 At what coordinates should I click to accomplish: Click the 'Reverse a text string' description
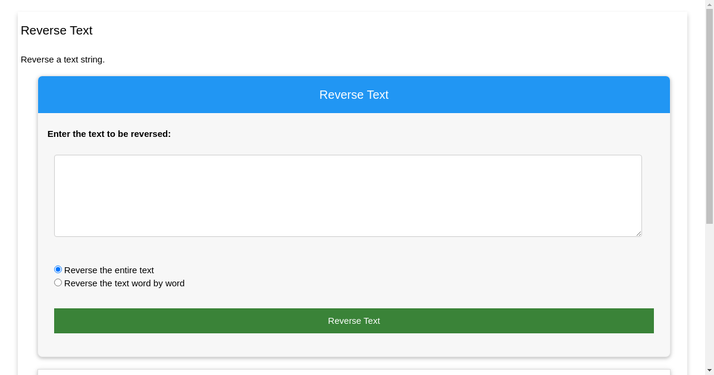(62, 60)
